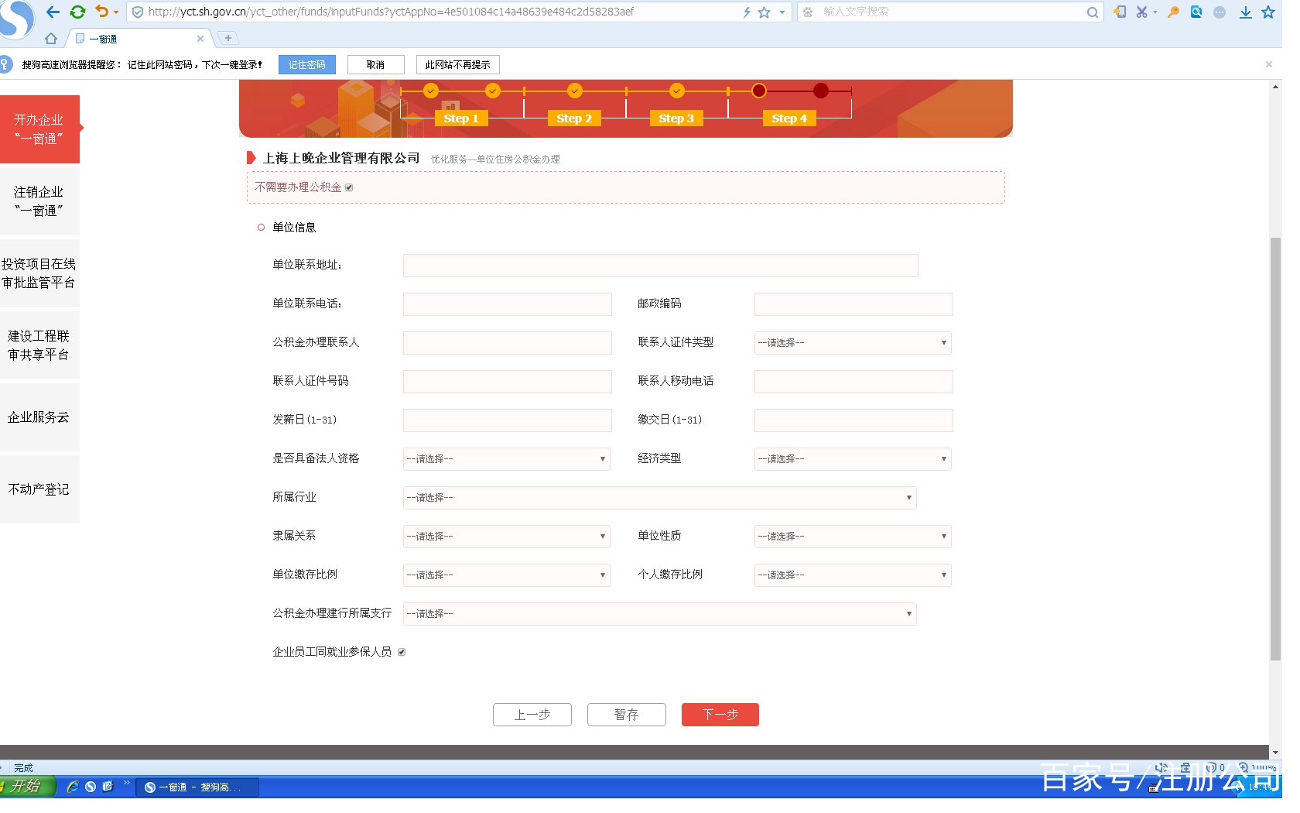Uncheck 不需要办理公积金 checkbox
The width and height of the screenshot is (1300, 813).
(x=349, y=187)
